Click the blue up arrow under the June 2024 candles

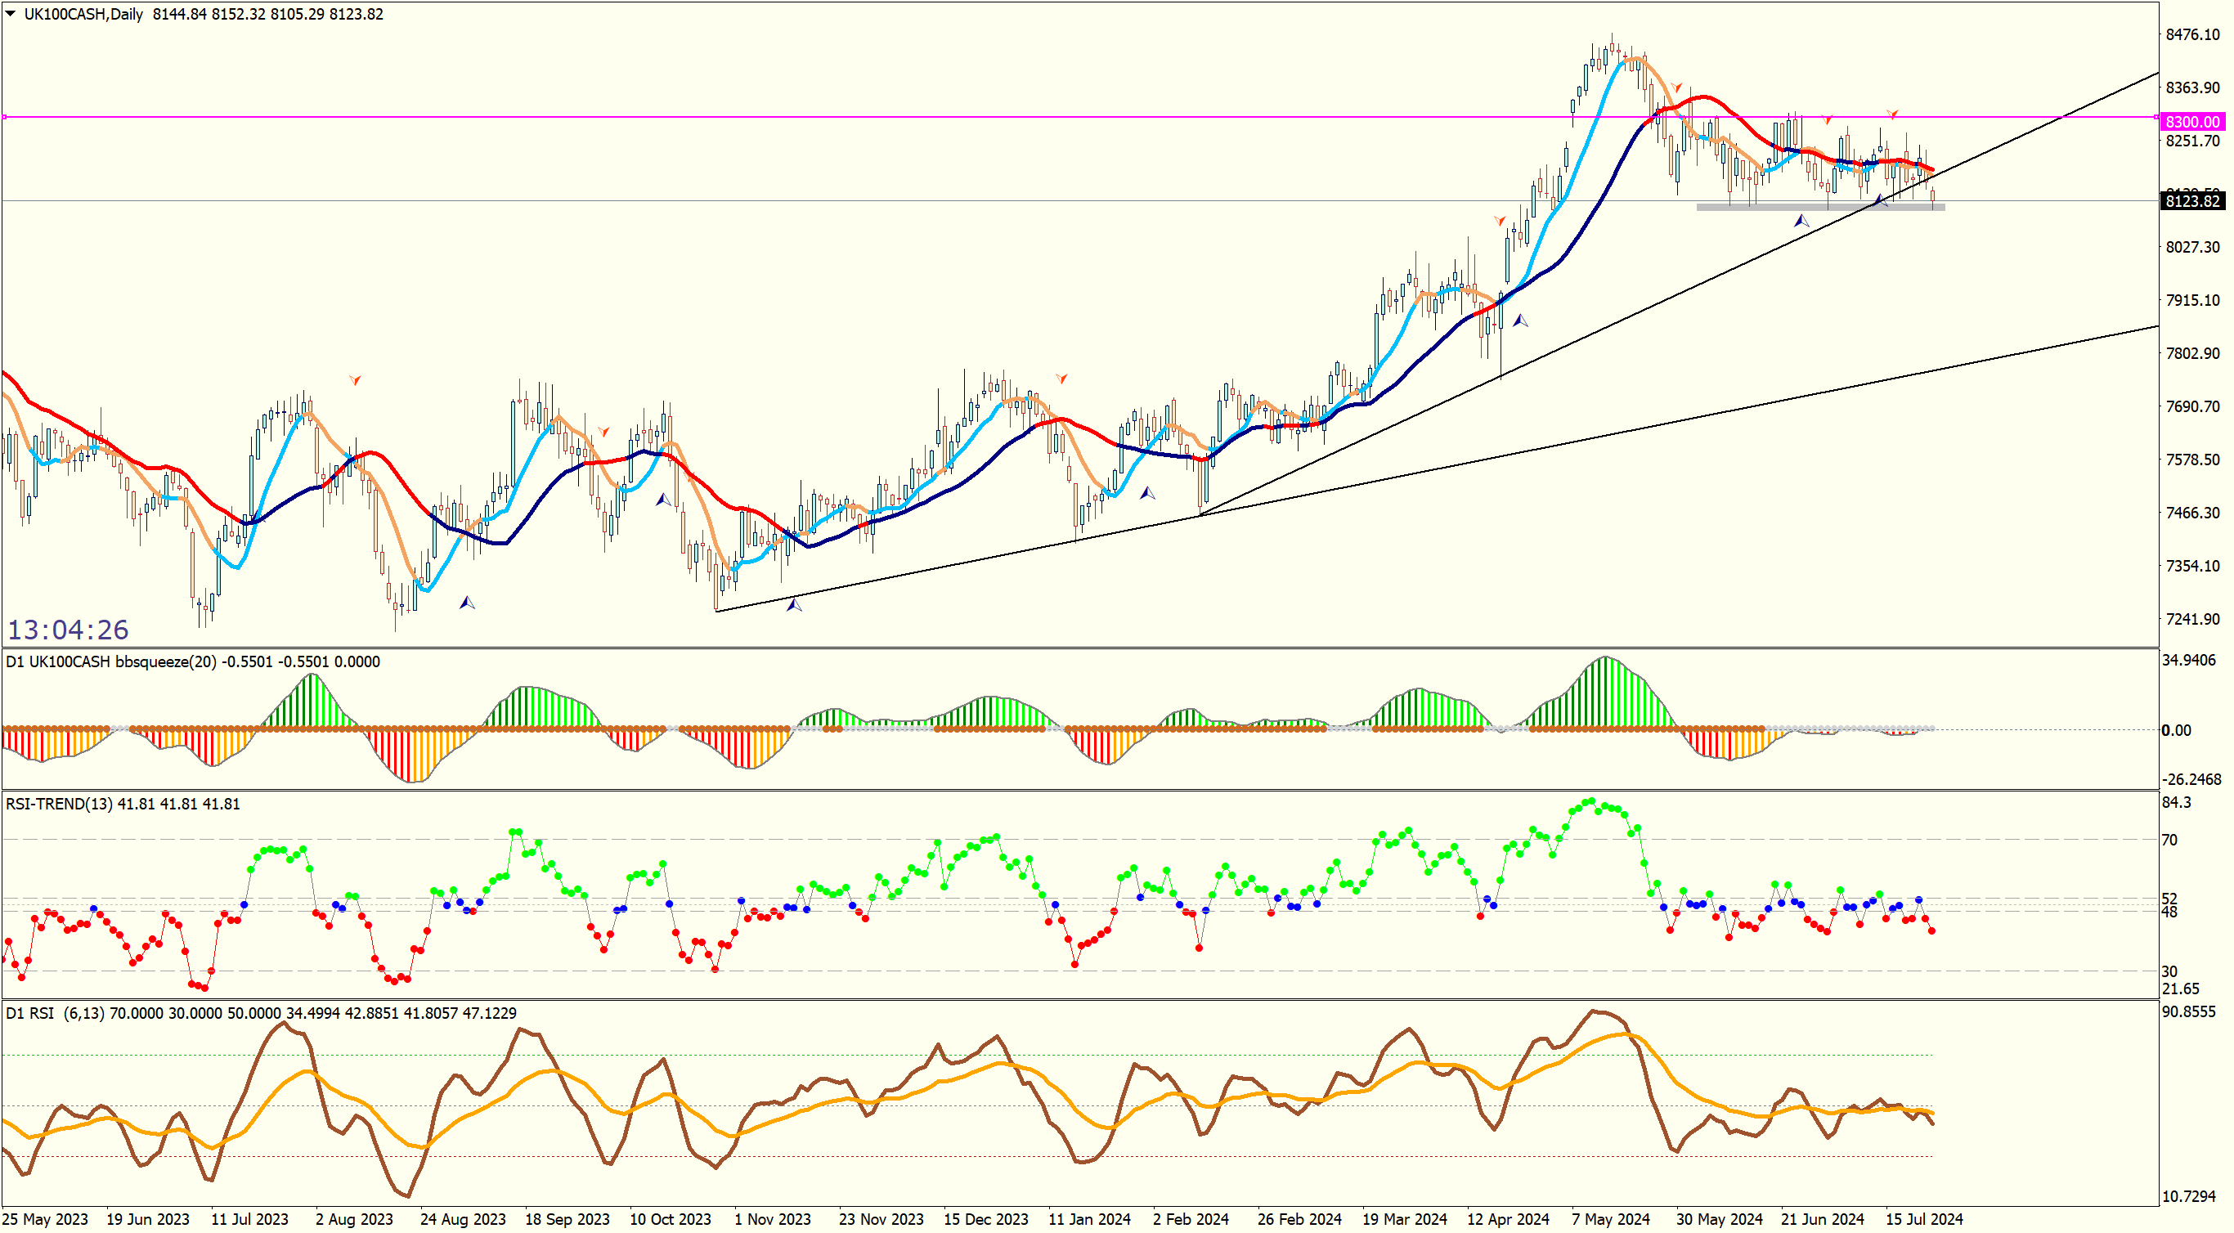pyautogui.click(x=1801, y=221)
